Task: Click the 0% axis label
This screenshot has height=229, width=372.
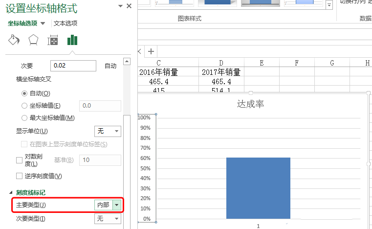Action: pyautogui.click(x=147, y=219)
